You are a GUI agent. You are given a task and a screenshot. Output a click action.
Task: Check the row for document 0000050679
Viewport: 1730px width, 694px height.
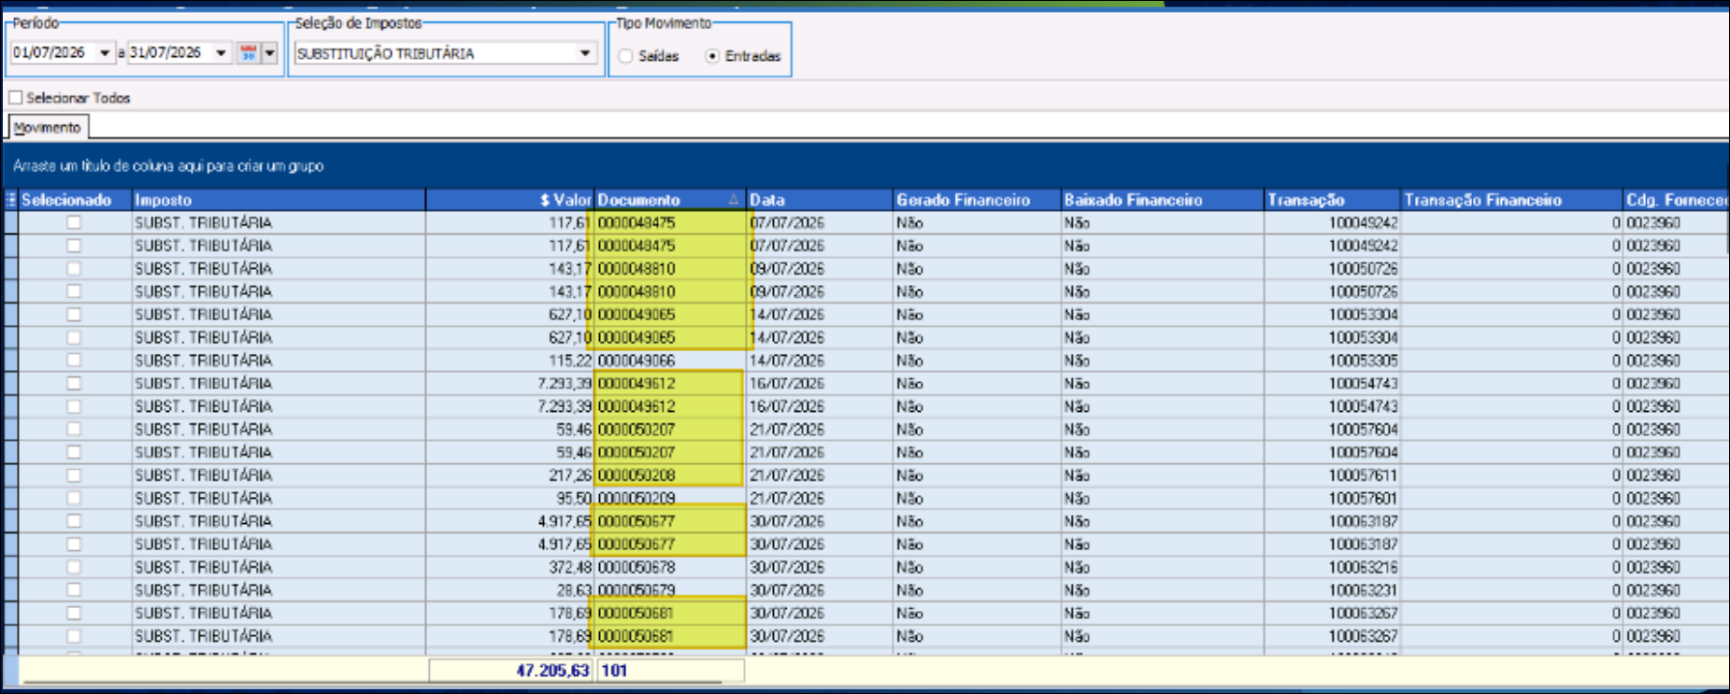click(x=74, y=590)
